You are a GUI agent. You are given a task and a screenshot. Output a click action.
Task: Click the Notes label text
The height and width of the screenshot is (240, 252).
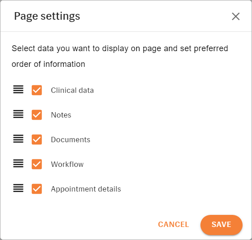click(x=61, y=115)
